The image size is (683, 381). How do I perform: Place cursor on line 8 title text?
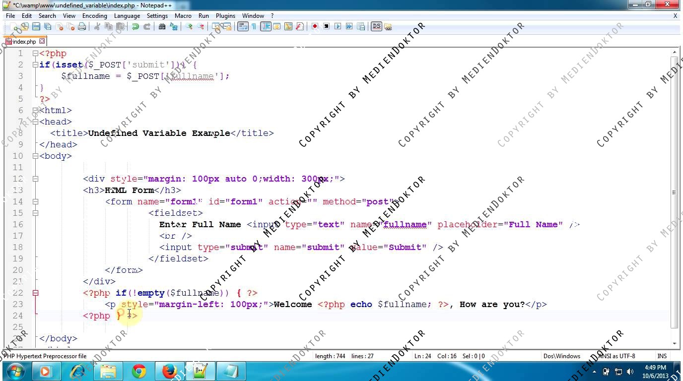159,133
